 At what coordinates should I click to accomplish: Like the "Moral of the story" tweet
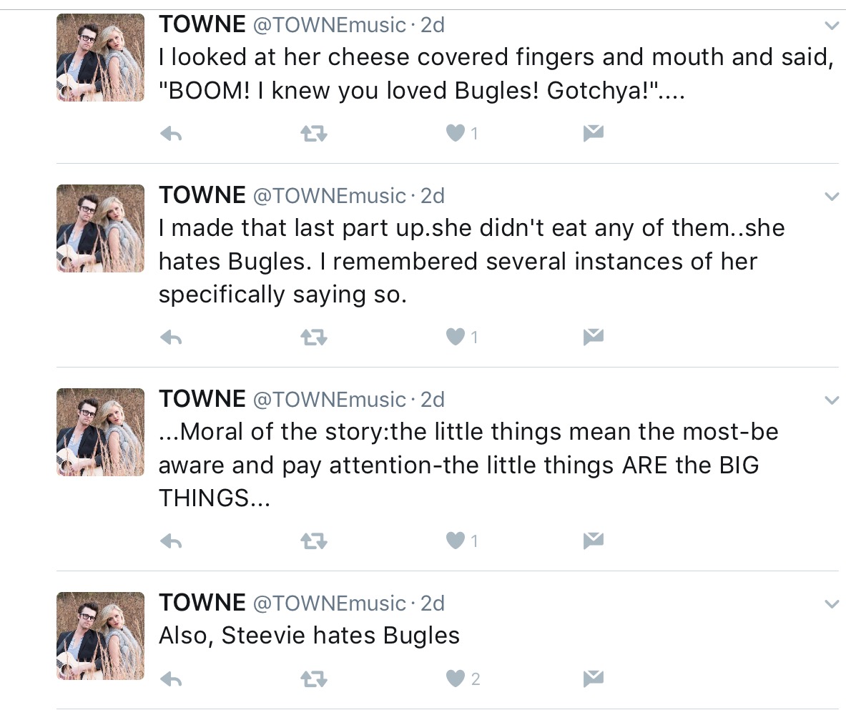456,541
